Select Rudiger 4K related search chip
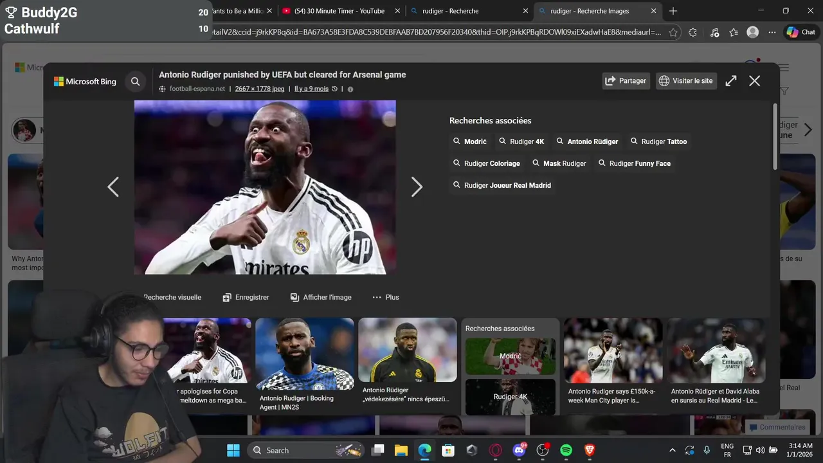 pyautogui.click(x=521, y=141)
